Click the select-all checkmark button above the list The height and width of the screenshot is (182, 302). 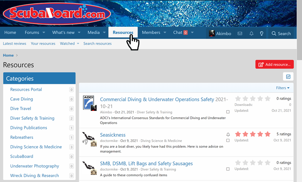[288, 76]
